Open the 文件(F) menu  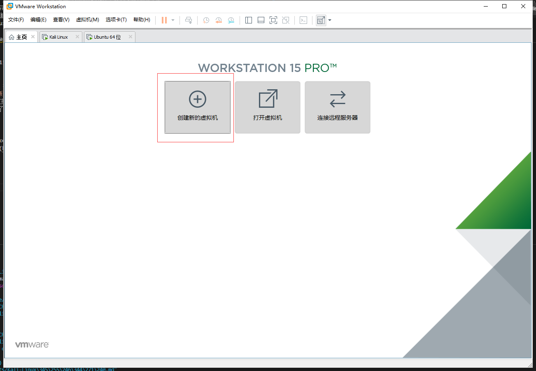tap(16, 20)
